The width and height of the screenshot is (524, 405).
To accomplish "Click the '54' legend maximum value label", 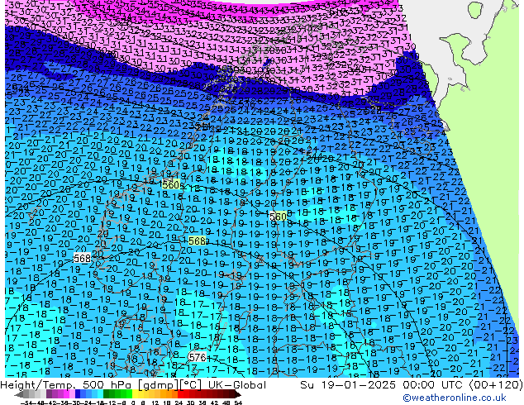I will coord(238,403).
